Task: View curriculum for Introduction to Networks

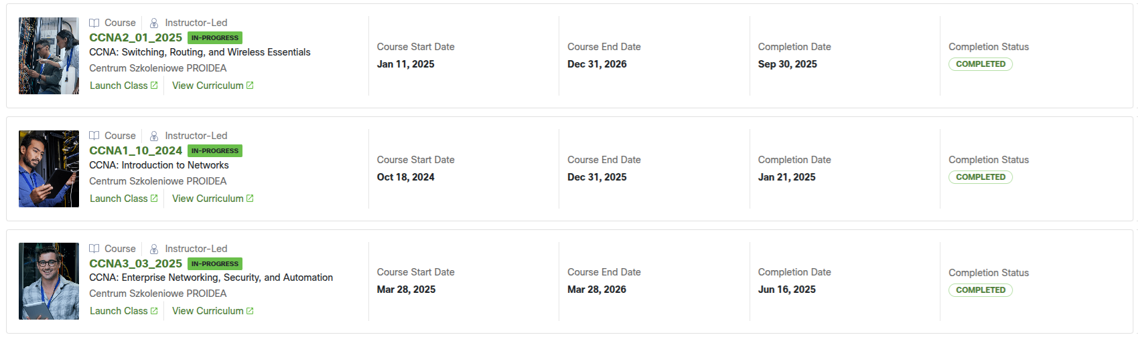Action: tap(208, 199)
